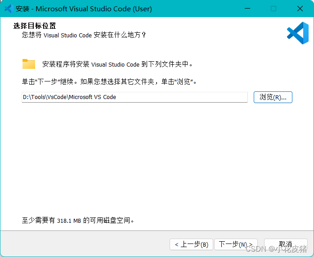Click text 安装程序将安装 Visual Studio Code 到下列文件夹中
The image size is (314, 257).
117,64
